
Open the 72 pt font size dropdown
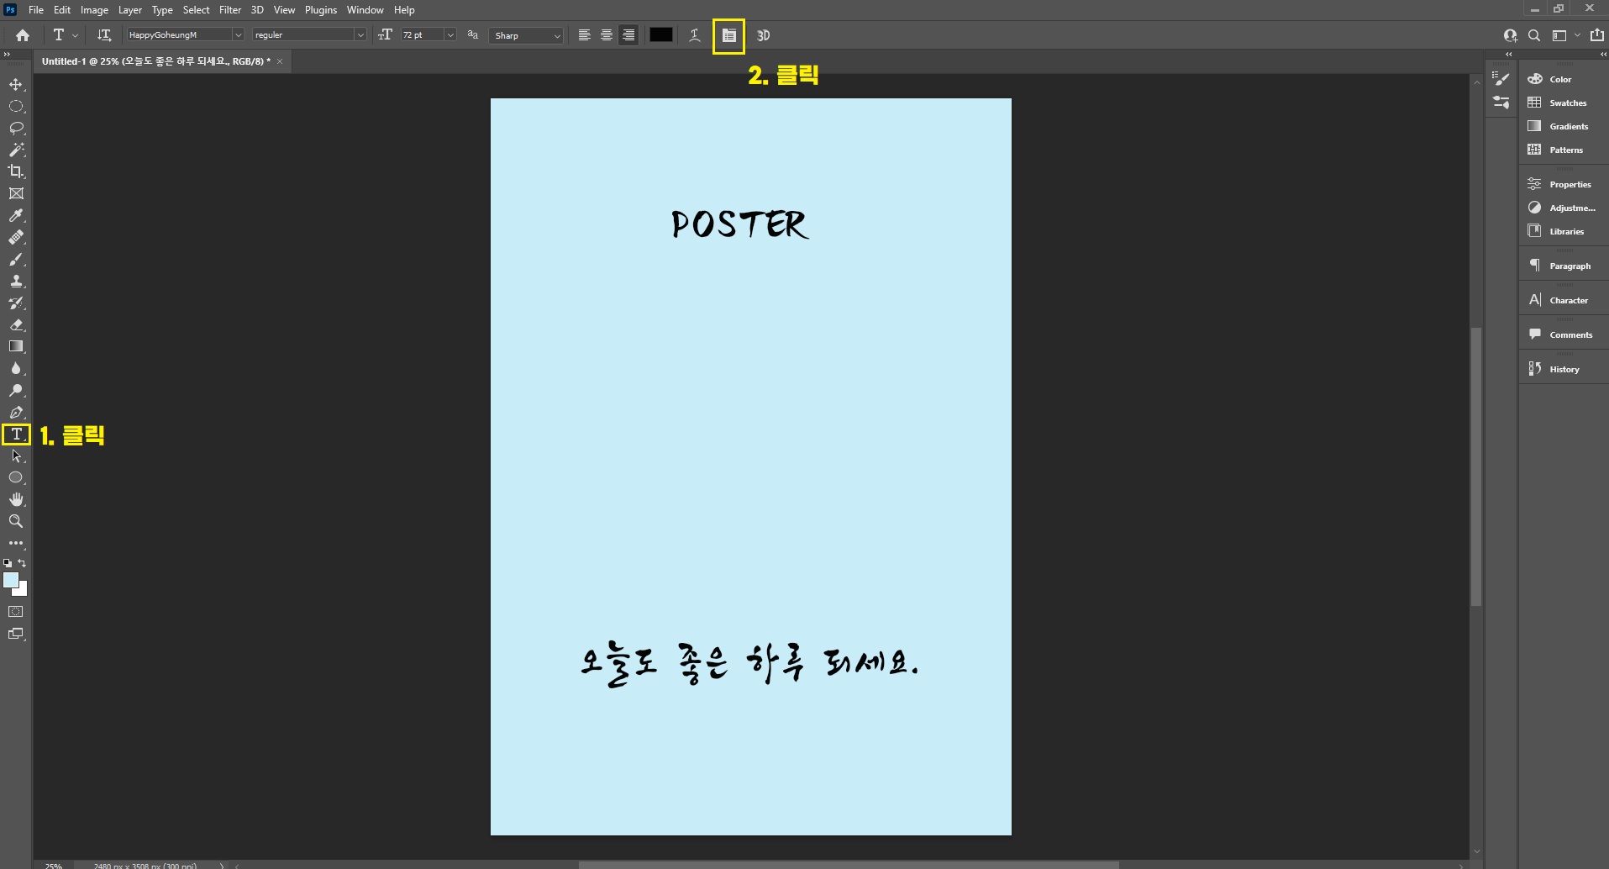450,35
